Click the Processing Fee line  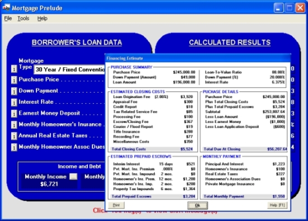(x=153, y=117)
